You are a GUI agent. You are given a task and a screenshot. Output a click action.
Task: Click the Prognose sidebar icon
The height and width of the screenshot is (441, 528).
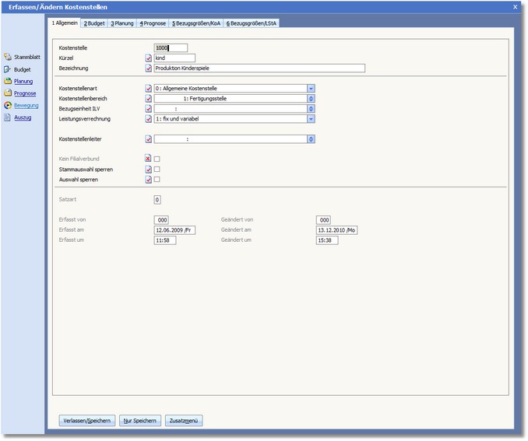(7, 93)
